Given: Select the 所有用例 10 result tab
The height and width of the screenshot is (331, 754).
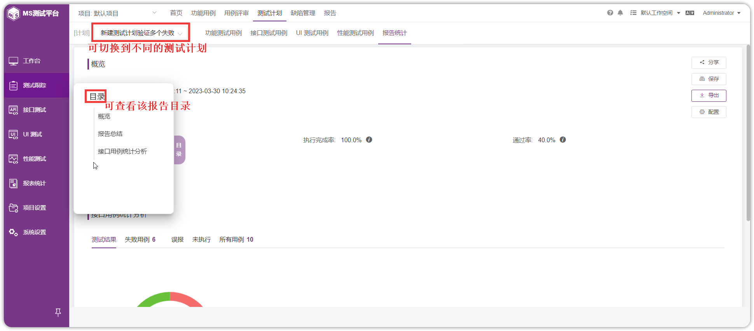Looking at the screenshot, I should click(x=236, y=240).
